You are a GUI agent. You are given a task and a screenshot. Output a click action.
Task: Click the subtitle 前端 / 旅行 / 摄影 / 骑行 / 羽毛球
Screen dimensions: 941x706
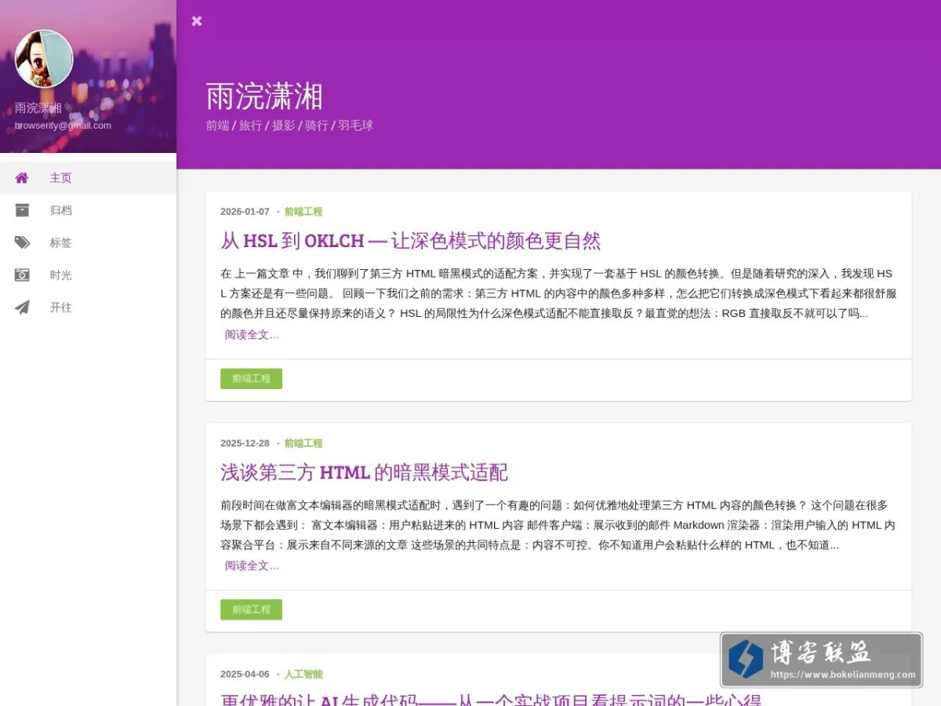(289, 126)
